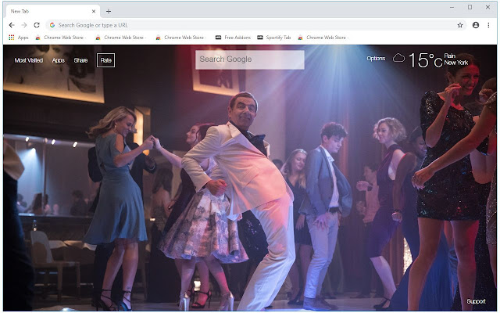This screenshot has height=313, width=500.
Task: Open the Apps menu on page
Action: tap(59, 60)
